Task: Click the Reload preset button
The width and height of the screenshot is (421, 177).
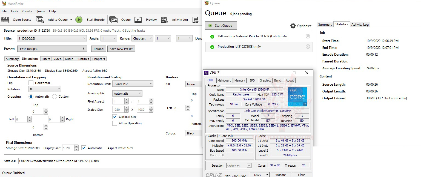Action: [99, 49]
